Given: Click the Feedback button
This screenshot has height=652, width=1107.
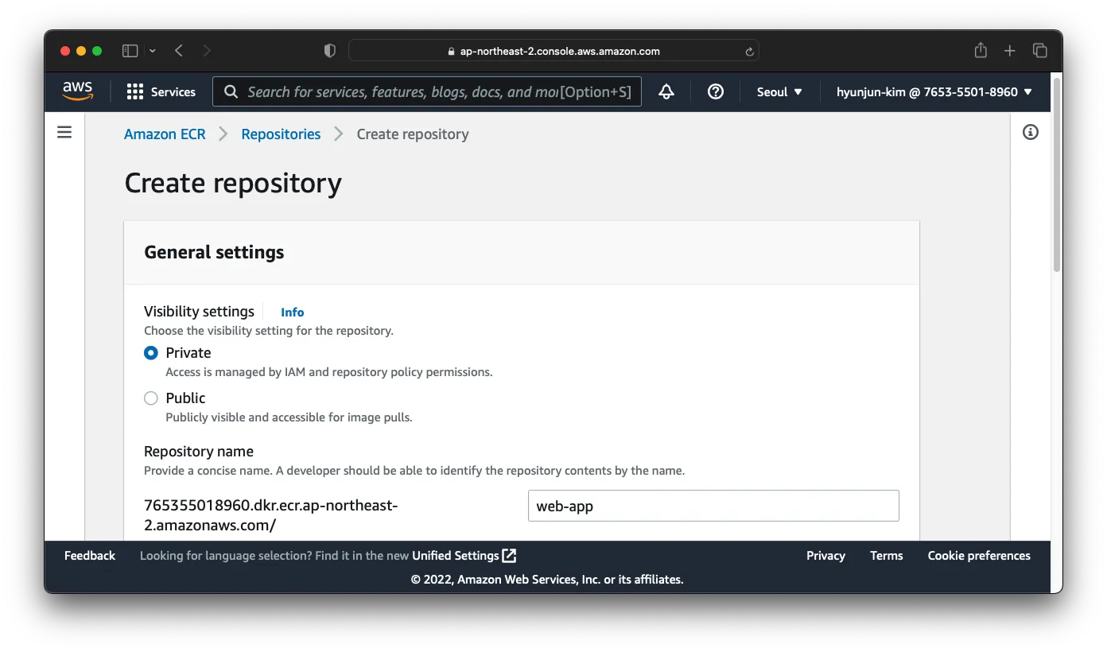Looking at the screenshot, I should pyautogui.click(x=89, y=555).
